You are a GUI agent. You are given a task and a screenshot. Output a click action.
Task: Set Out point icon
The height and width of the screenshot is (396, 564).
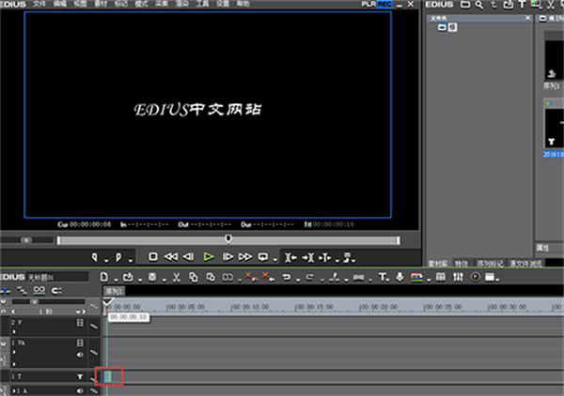point(118,257)
